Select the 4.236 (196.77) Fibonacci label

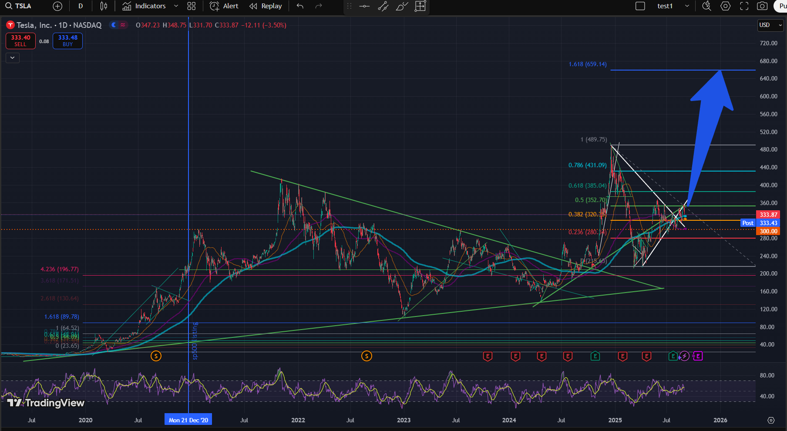pyautogui.click(x=60, y=269)
